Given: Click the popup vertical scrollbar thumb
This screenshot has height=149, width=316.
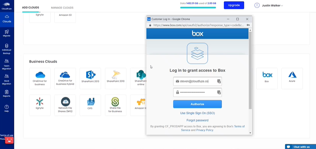Looking at the screenshot, I should [250, 70].
